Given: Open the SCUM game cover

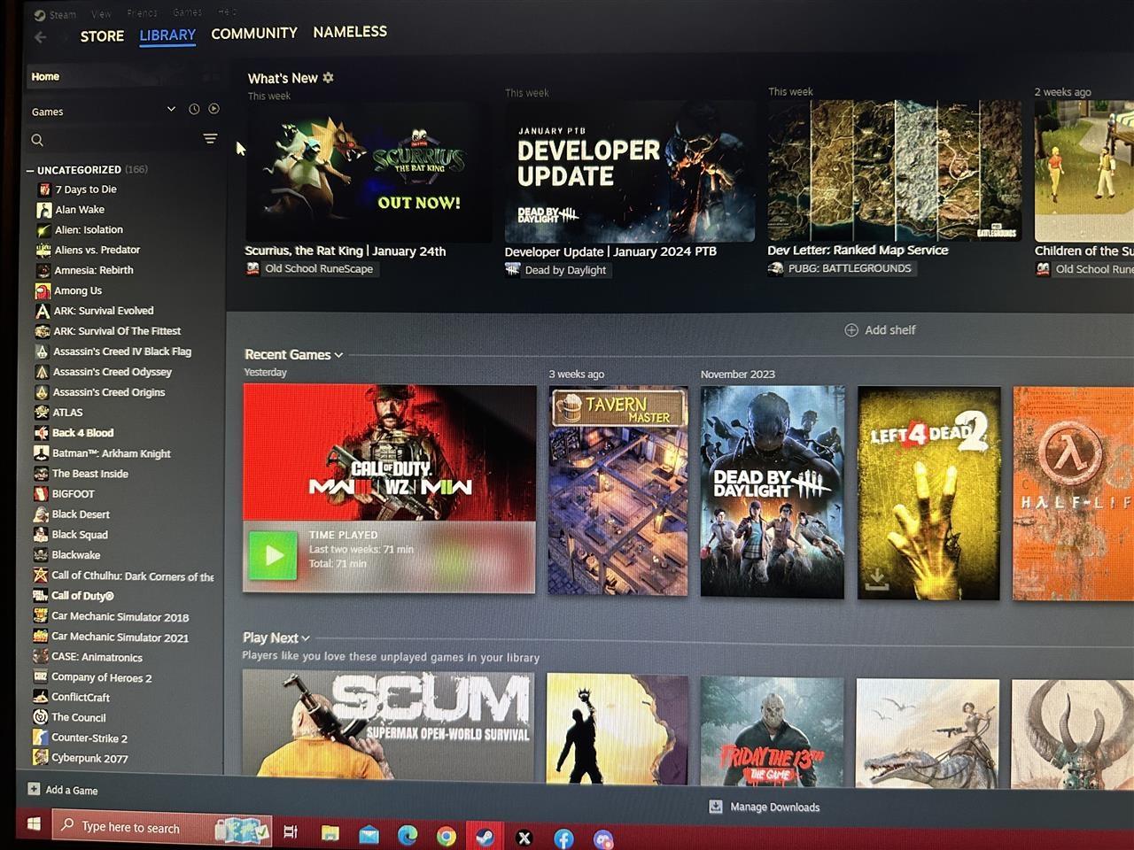Looking at the screenshot, I should coord(388,726).
